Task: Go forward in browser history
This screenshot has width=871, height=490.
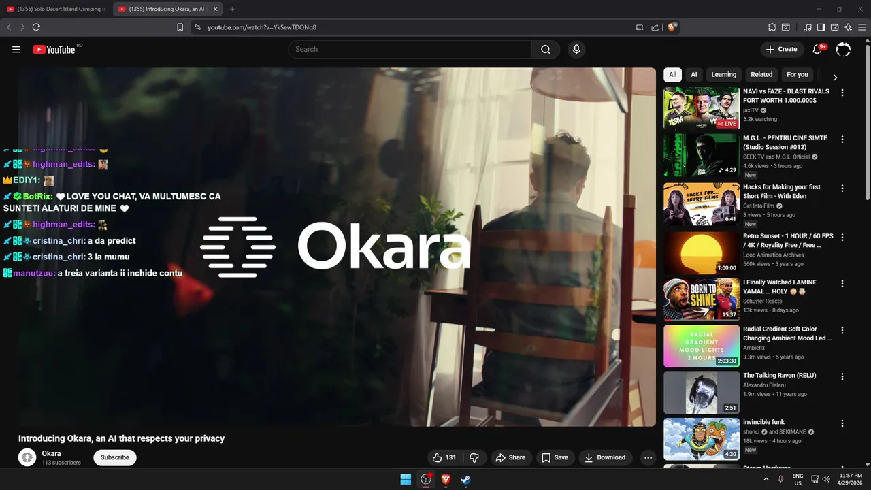Action: [x=22, y=27]
